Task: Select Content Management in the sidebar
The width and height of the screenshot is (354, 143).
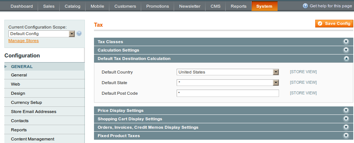Action: 45,139
